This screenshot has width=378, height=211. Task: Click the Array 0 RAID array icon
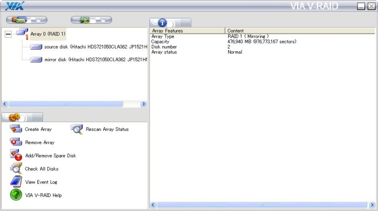[22, 33]
